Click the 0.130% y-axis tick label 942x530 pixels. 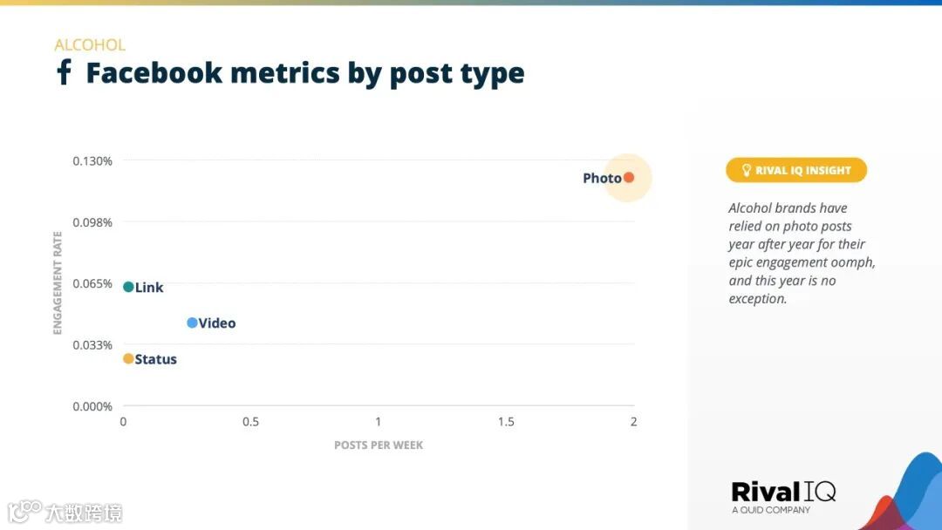click(92, 161)
